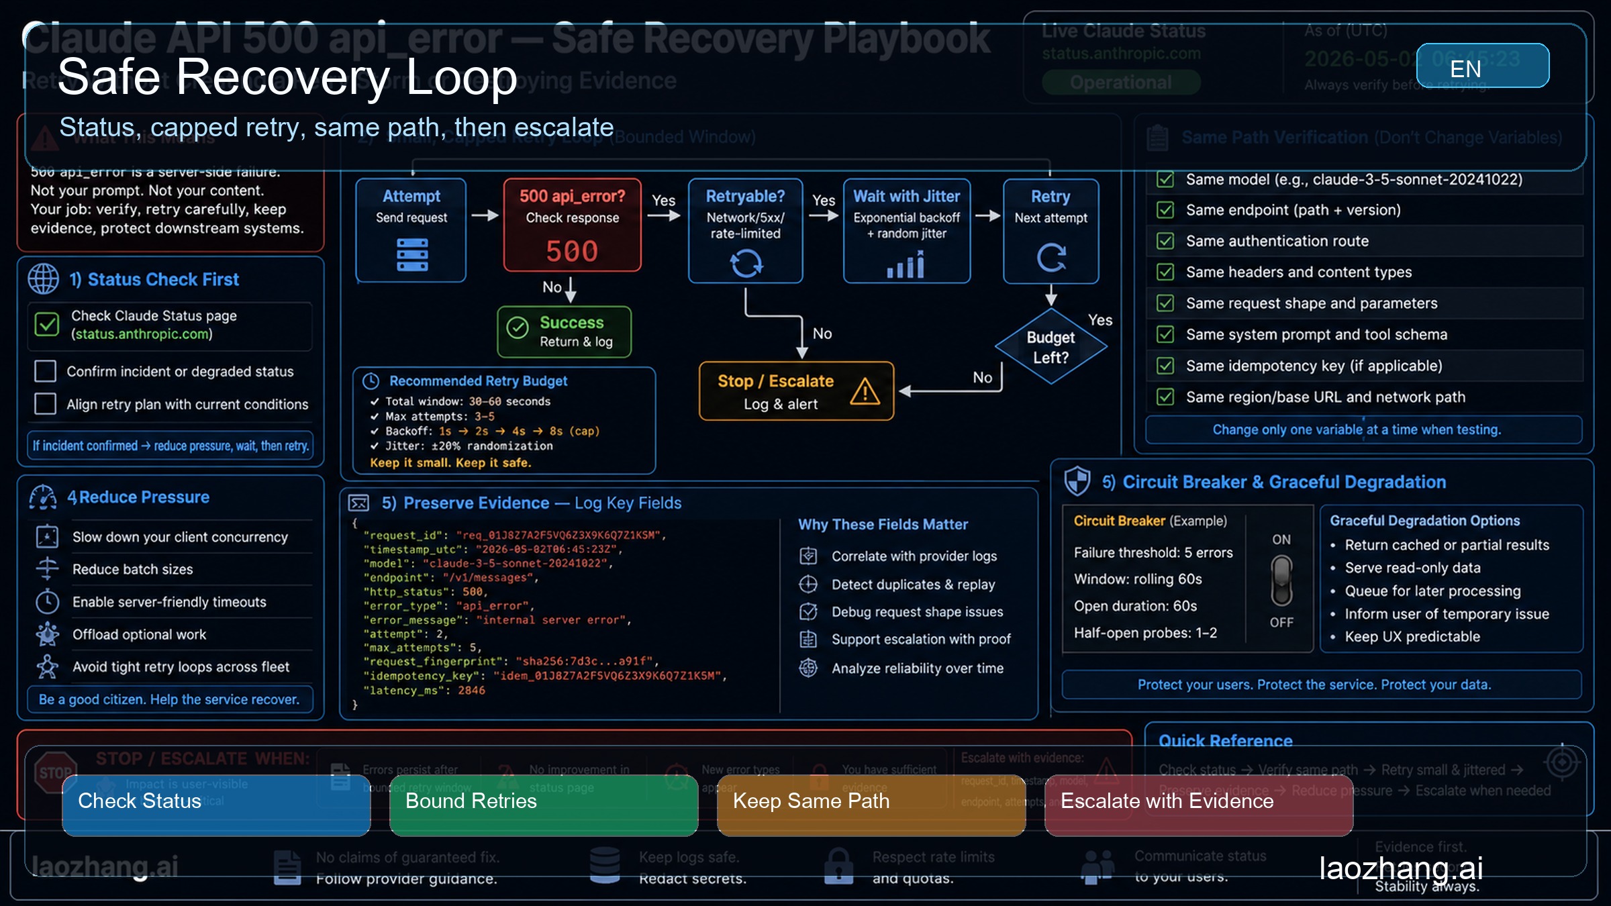Toggle Same request shape and parameters checkbox
The image size is (1611, 906).
pyautogui.click(x=1165, y=303)
